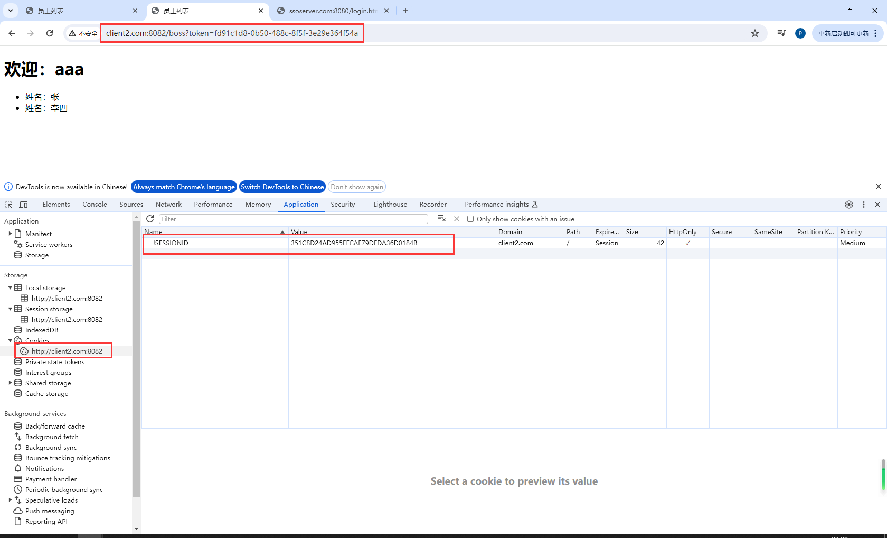Select http://client2.com:8082 under Cookies
The height and width of the screenshot is (538, 887).
click(67, 351)
